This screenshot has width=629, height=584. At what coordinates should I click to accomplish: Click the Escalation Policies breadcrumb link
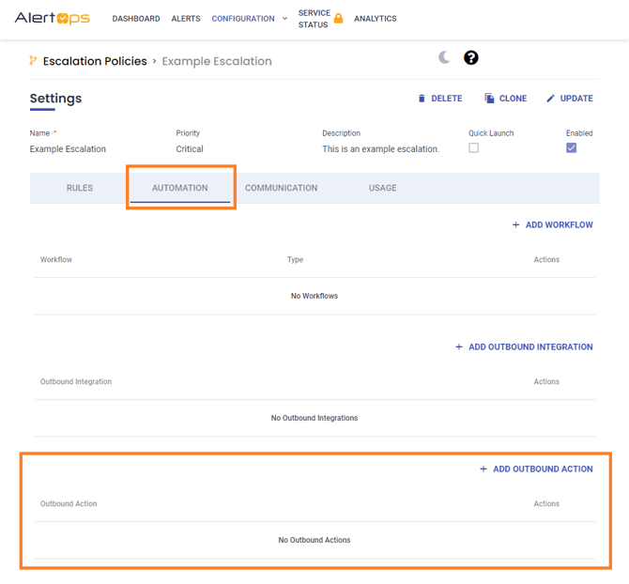[95, 61]
